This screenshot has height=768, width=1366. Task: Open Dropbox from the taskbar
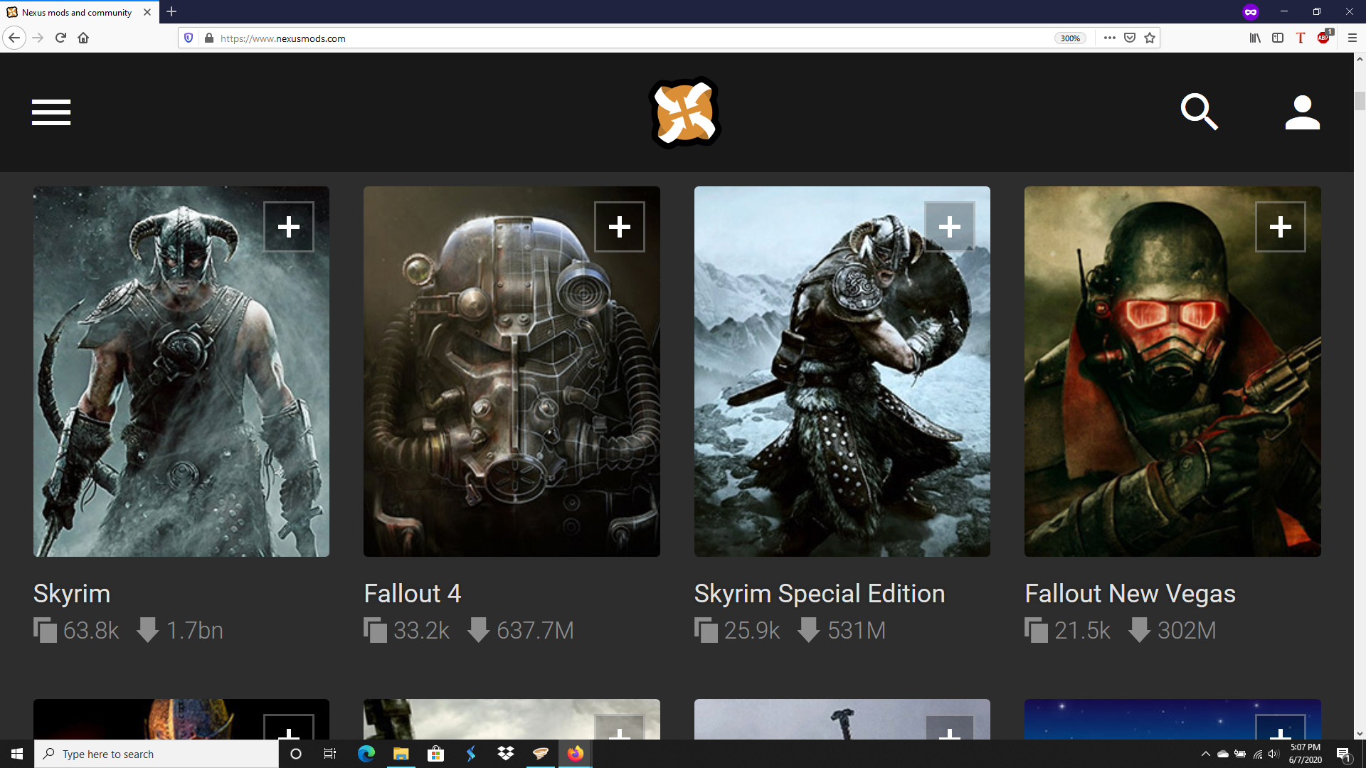[x=506, y=754]
